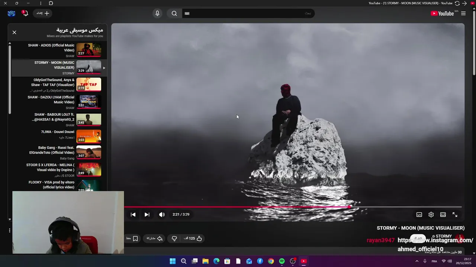Launch Microsoft Edge from taskbar

tap(216, 261)
